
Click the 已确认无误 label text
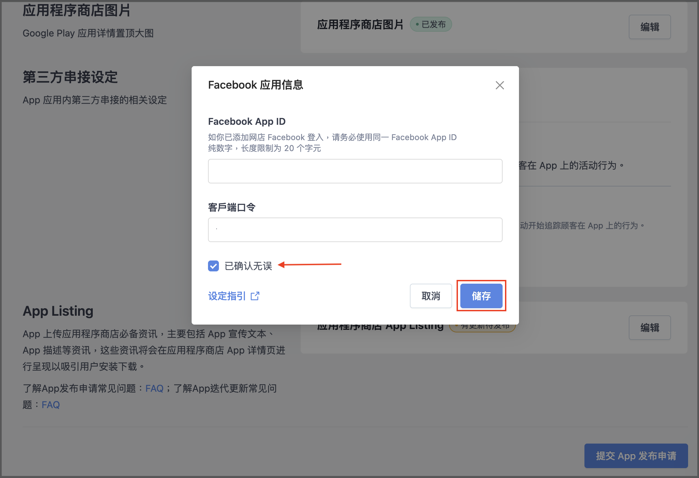(x=248, y=266)
